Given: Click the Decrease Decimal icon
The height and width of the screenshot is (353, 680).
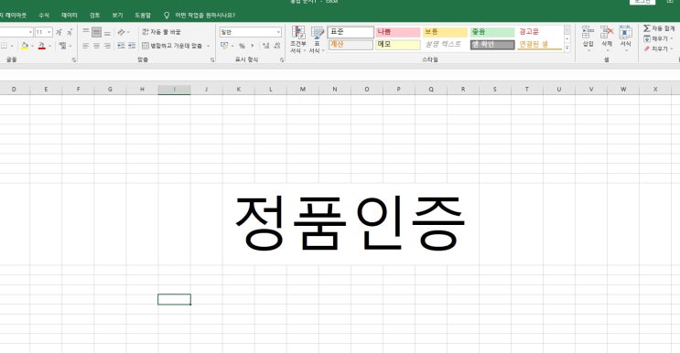Looking at the screenshot, I should pyautogui.click(x=276, y=46).
